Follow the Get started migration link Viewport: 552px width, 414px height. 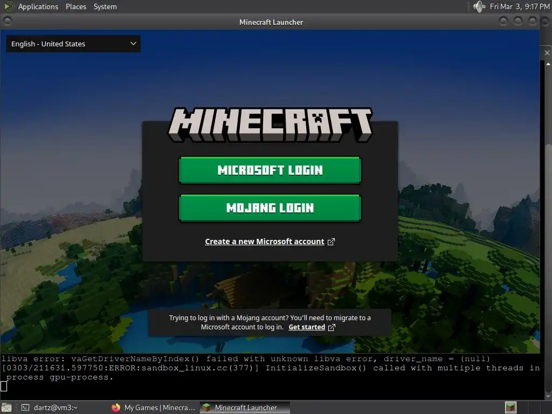pos(307,327)
